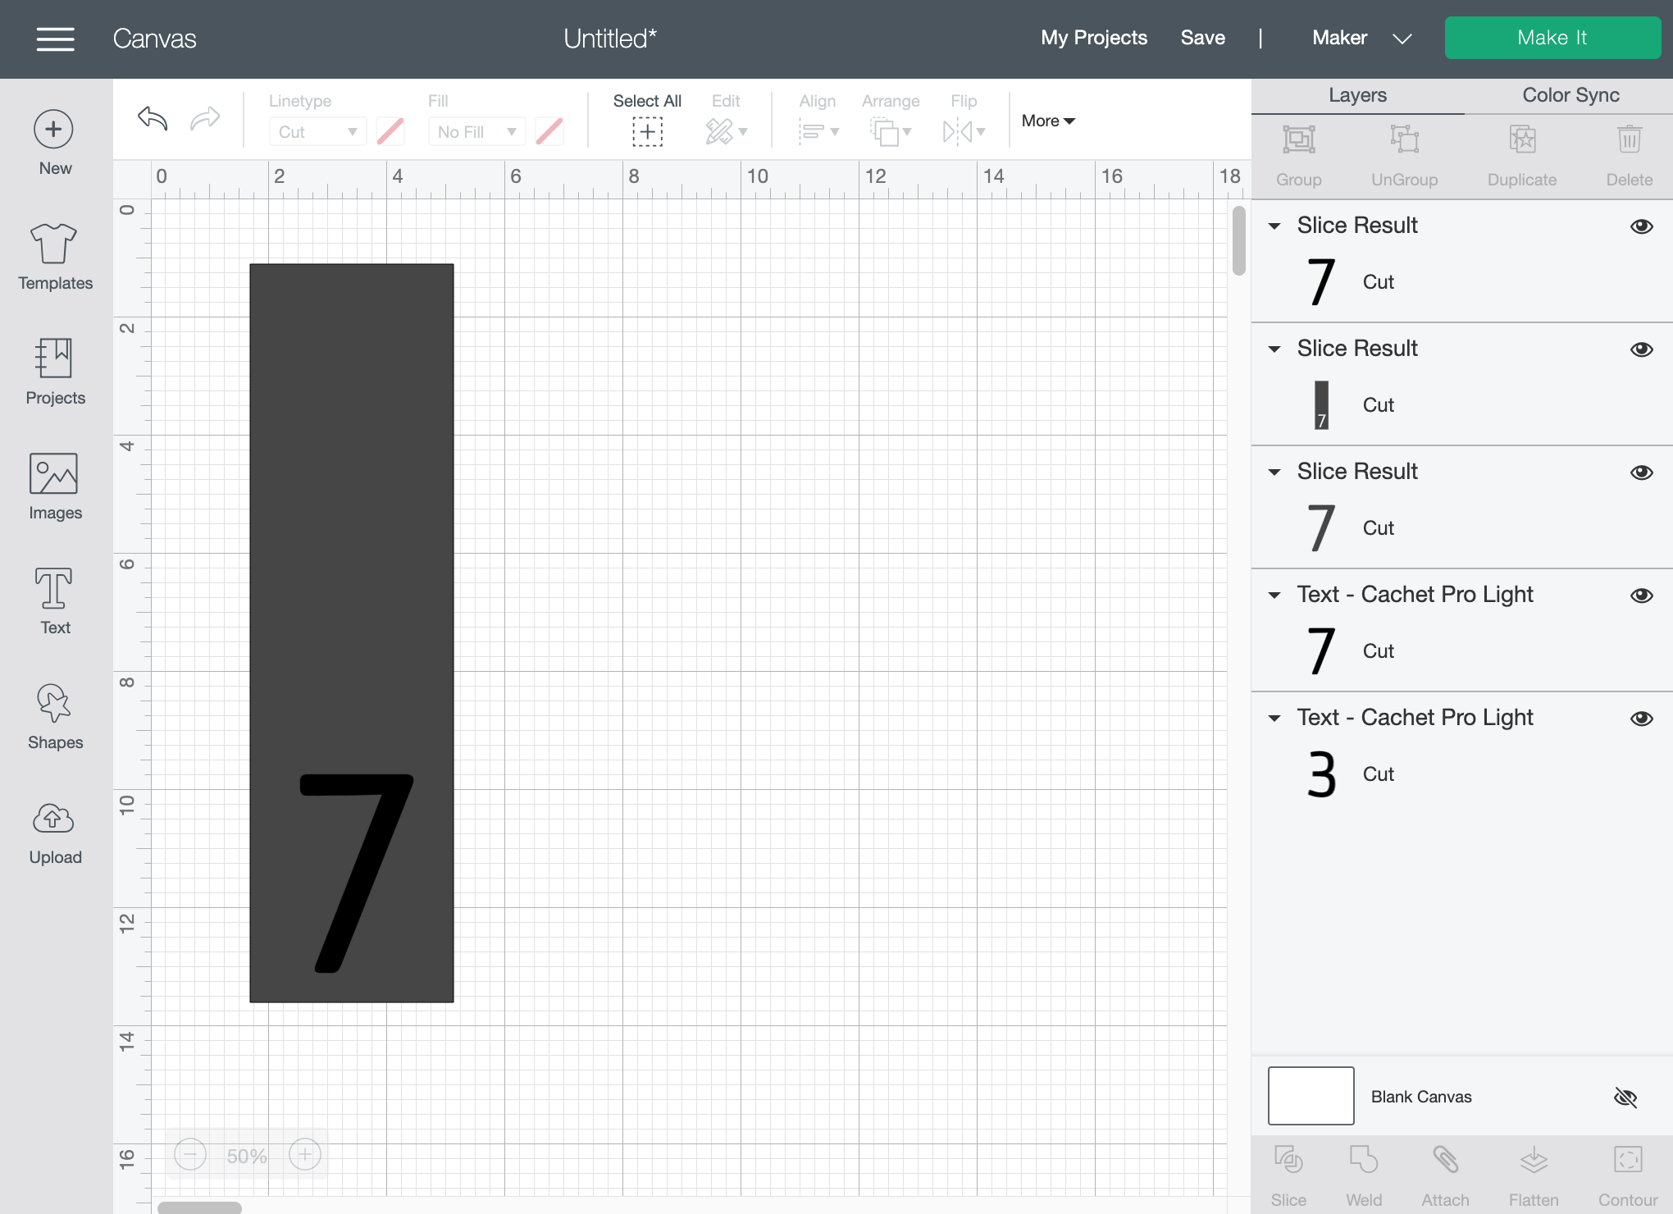Zoom in with the plus button
This screenshot has height=1214, width=1673.
pyautogui.click(x=305, y=1155)
